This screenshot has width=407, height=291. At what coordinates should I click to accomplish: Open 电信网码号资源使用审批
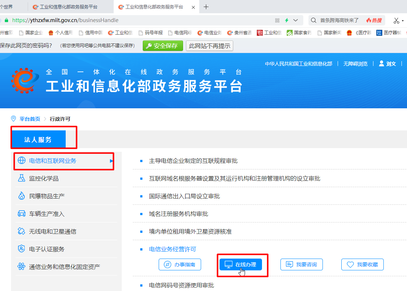[182, 285]
